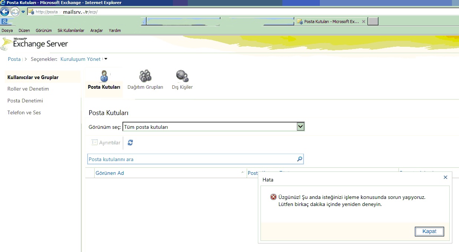
Task: Select the Posta Kutuları - Microsoft Exchange tab
Action: (x=331, y=22)
